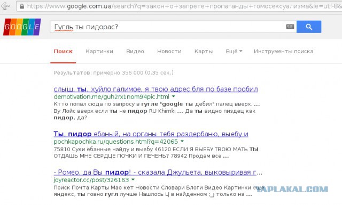Open the Ромео result title link
The image size is (342, 205).
click(x=158, y=173)
